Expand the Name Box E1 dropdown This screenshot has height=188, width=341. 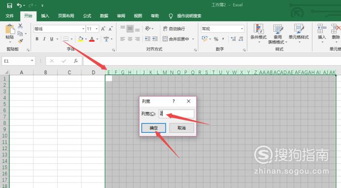tap(32, 61)
